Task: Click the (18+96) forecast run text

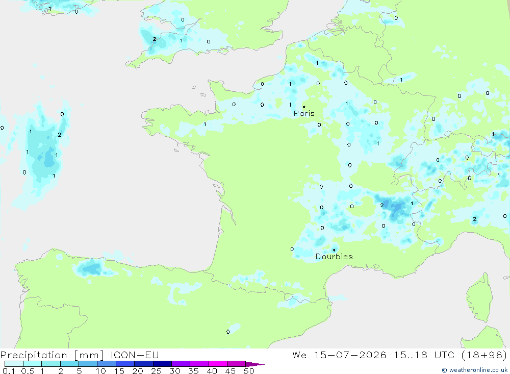Action: pyautogui.click(x=484, y=355)
